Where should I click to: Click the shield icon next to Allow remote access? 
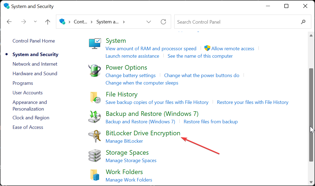[207, 48]
